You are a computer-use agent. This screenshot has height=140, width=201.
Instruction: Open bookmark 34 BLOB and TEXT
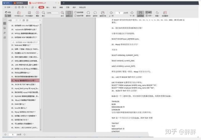point(23,84)
